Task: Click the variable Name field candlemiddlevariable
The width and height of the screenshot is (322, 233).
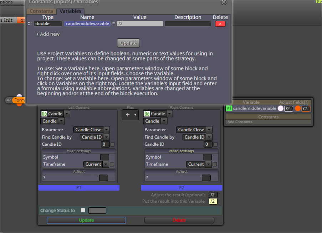Action: click(87, 24)
